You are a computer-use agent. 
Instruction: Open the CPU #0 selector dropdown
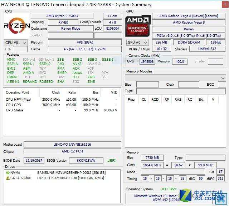click(15, 42)
